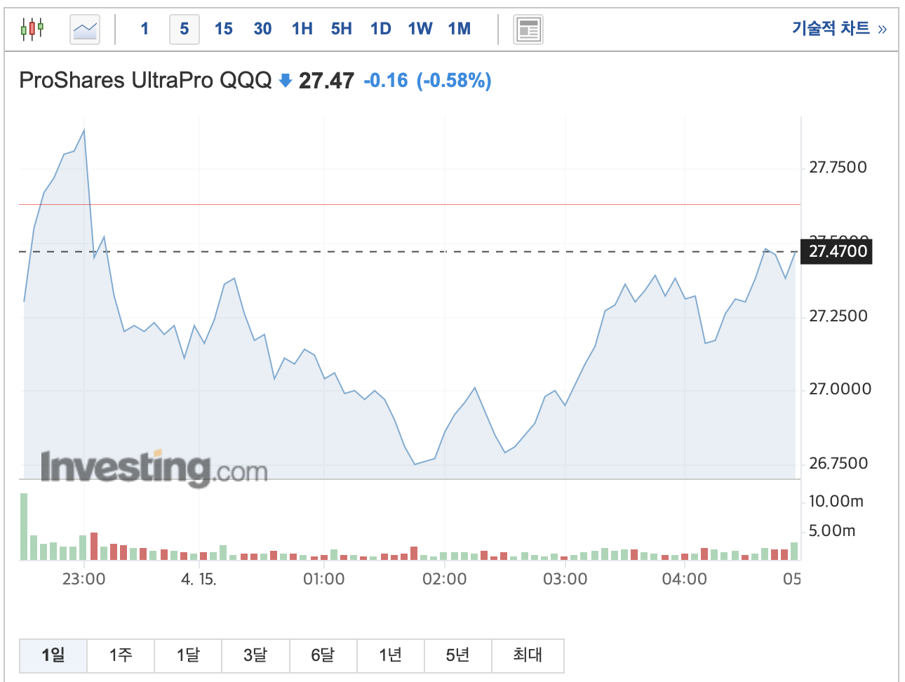Set interval to 1D
The image size is (905, 682).
(381, 29)
